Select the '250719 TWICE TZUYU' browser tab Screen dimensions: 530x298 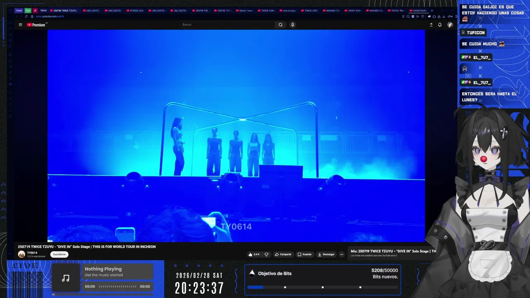[x=65, y=10]
